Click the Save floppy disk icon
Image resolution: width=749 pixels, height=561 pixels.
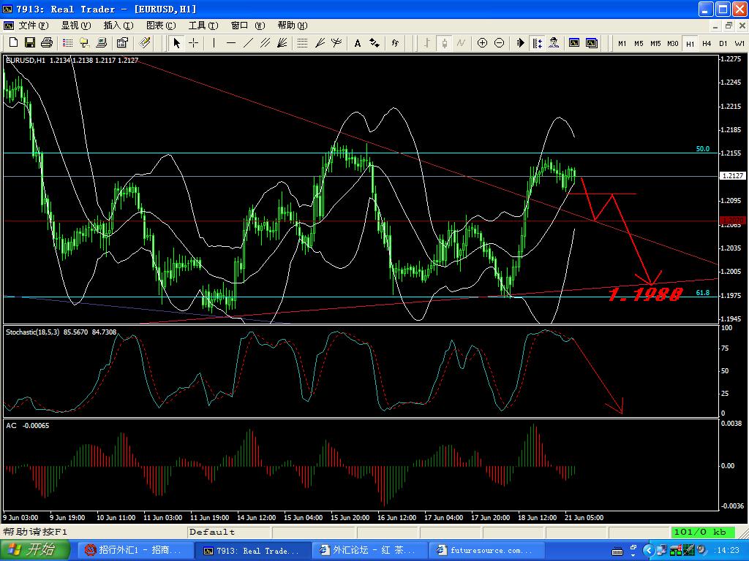(30, 43)
